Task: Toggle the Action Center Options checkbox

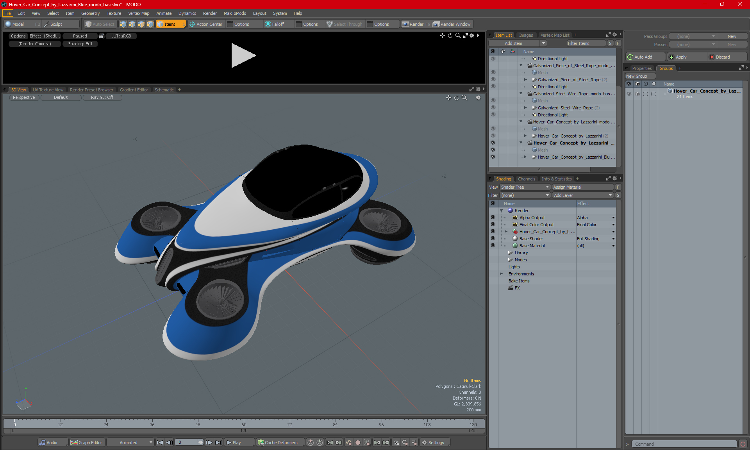Action: [x=230, y=24]
